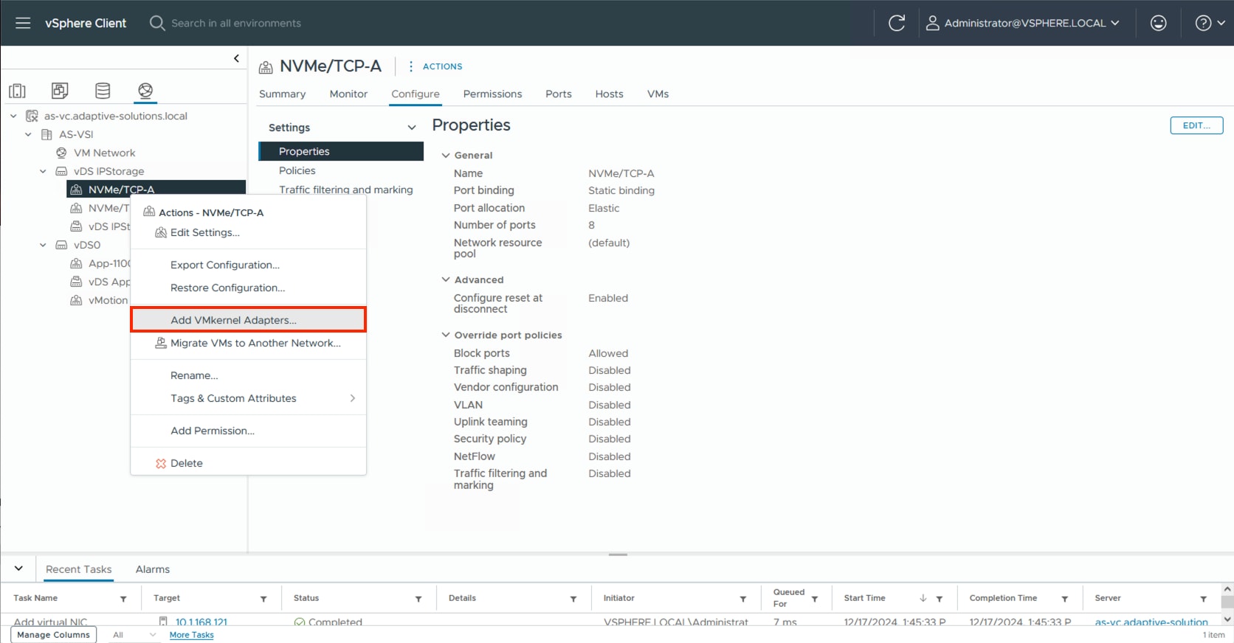Click the vMotion port group icon

click(76, 300)
